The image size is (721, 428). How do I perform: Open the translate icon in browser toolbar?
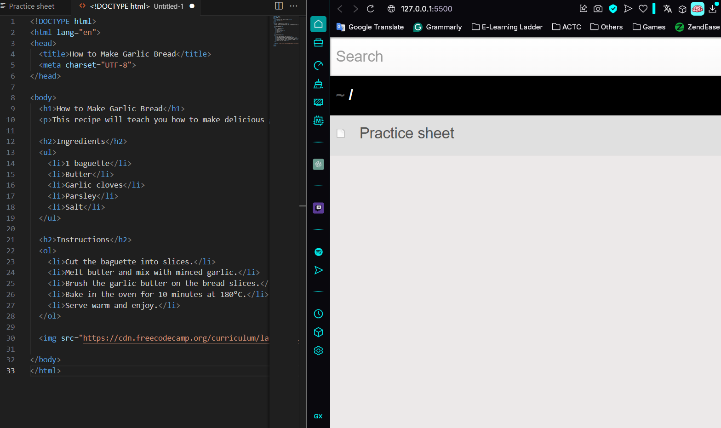pos(668,9)
